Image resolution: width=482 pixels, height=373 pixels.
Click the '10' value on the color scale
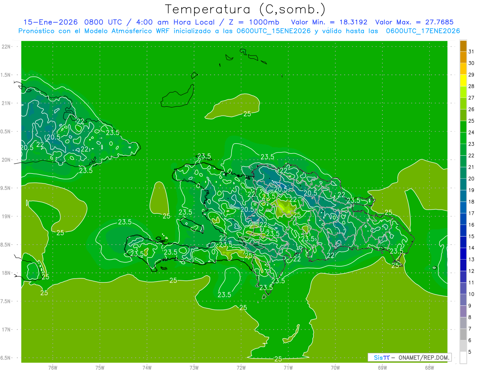(x=472, y=294)
